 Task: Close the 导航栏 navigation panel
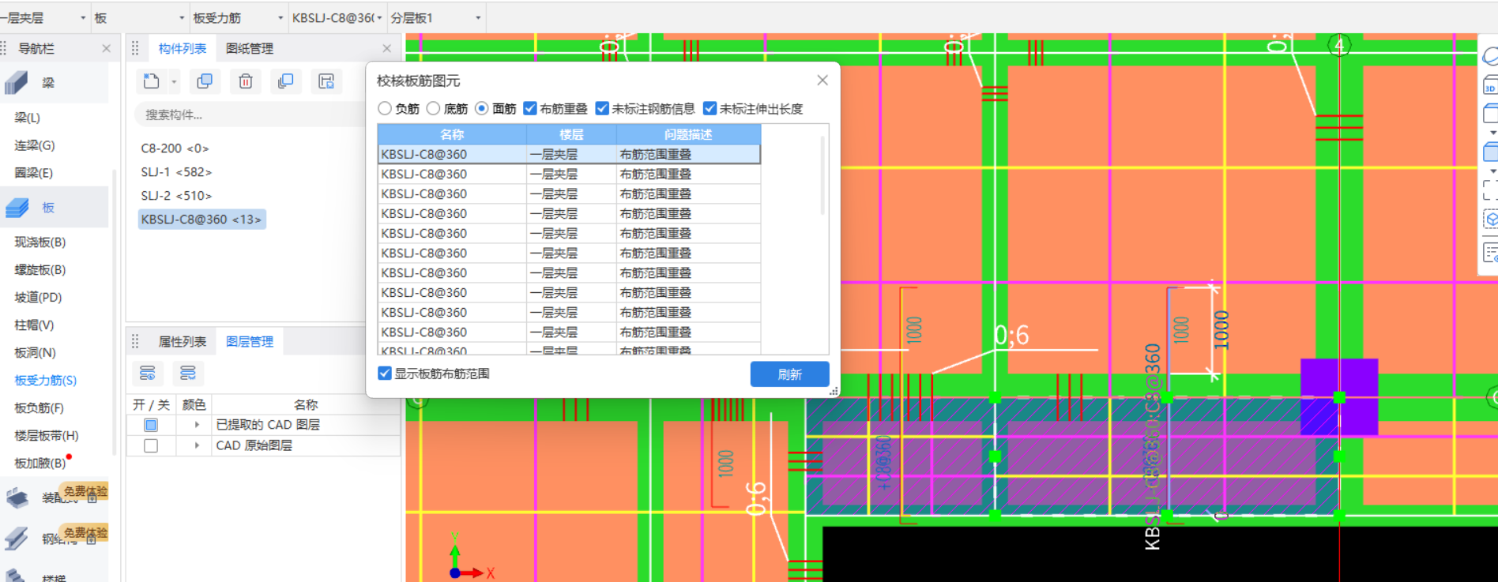tap(107, 48)
